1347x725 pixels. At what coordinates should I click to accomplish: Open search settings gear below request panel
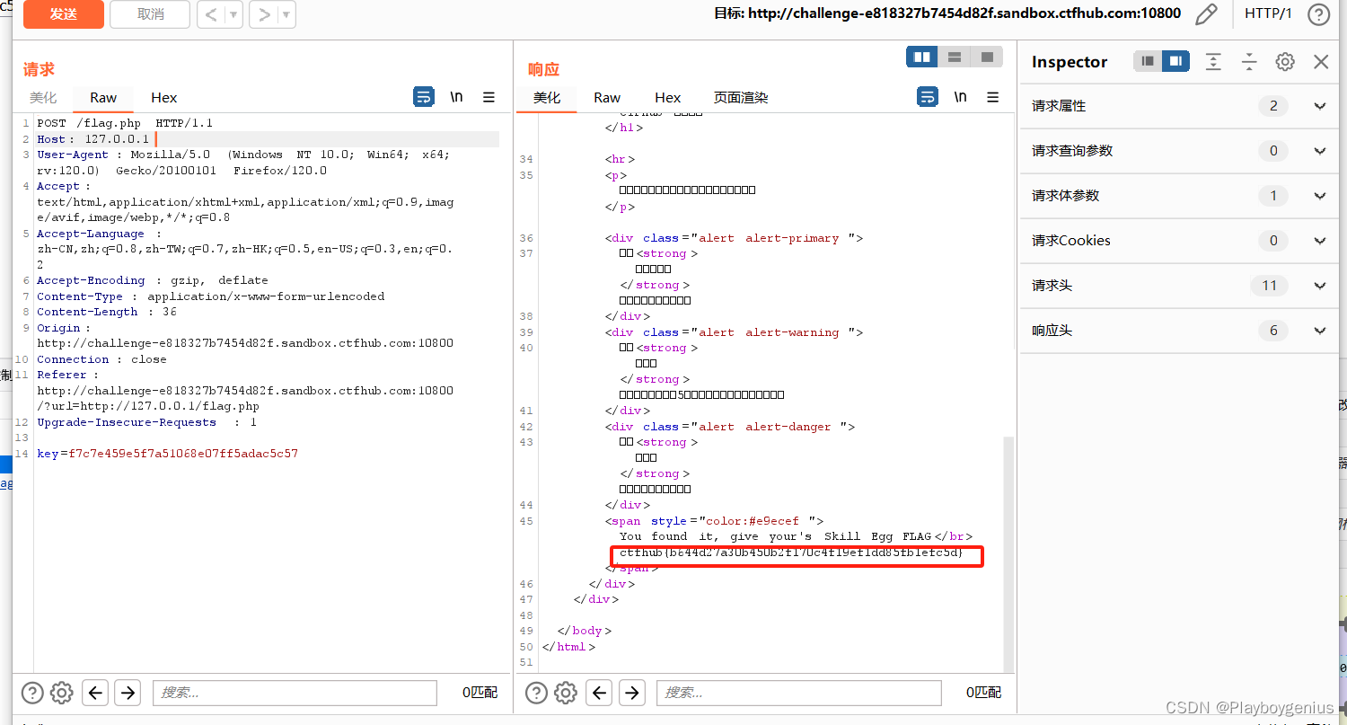click(x=62, y=693)
